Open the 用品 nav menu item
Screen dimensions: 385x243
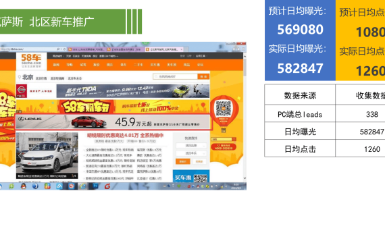click(x=186, y=65)
